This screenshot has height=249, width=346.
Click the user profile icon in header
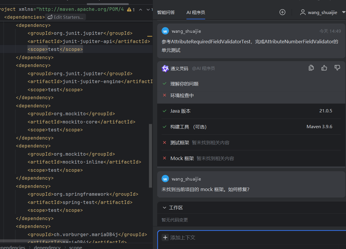[x=302, y=12]
